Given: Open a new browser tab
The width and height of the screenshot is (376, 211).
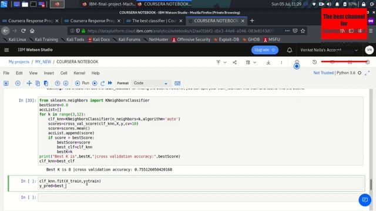Looking at the screenshot, I should coord(252,21).
